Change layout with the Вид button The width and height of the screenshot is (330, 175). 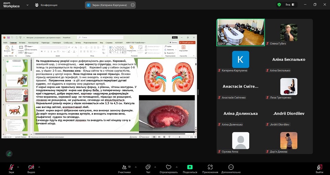(x=290, y=5)
